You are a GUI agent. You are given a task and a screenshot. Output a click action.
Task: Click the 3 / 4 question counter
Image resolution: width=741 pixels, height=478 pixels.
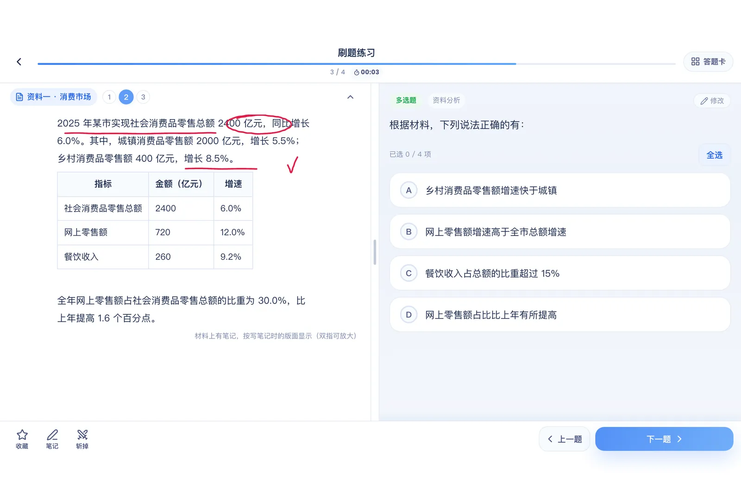coord(338,72)
